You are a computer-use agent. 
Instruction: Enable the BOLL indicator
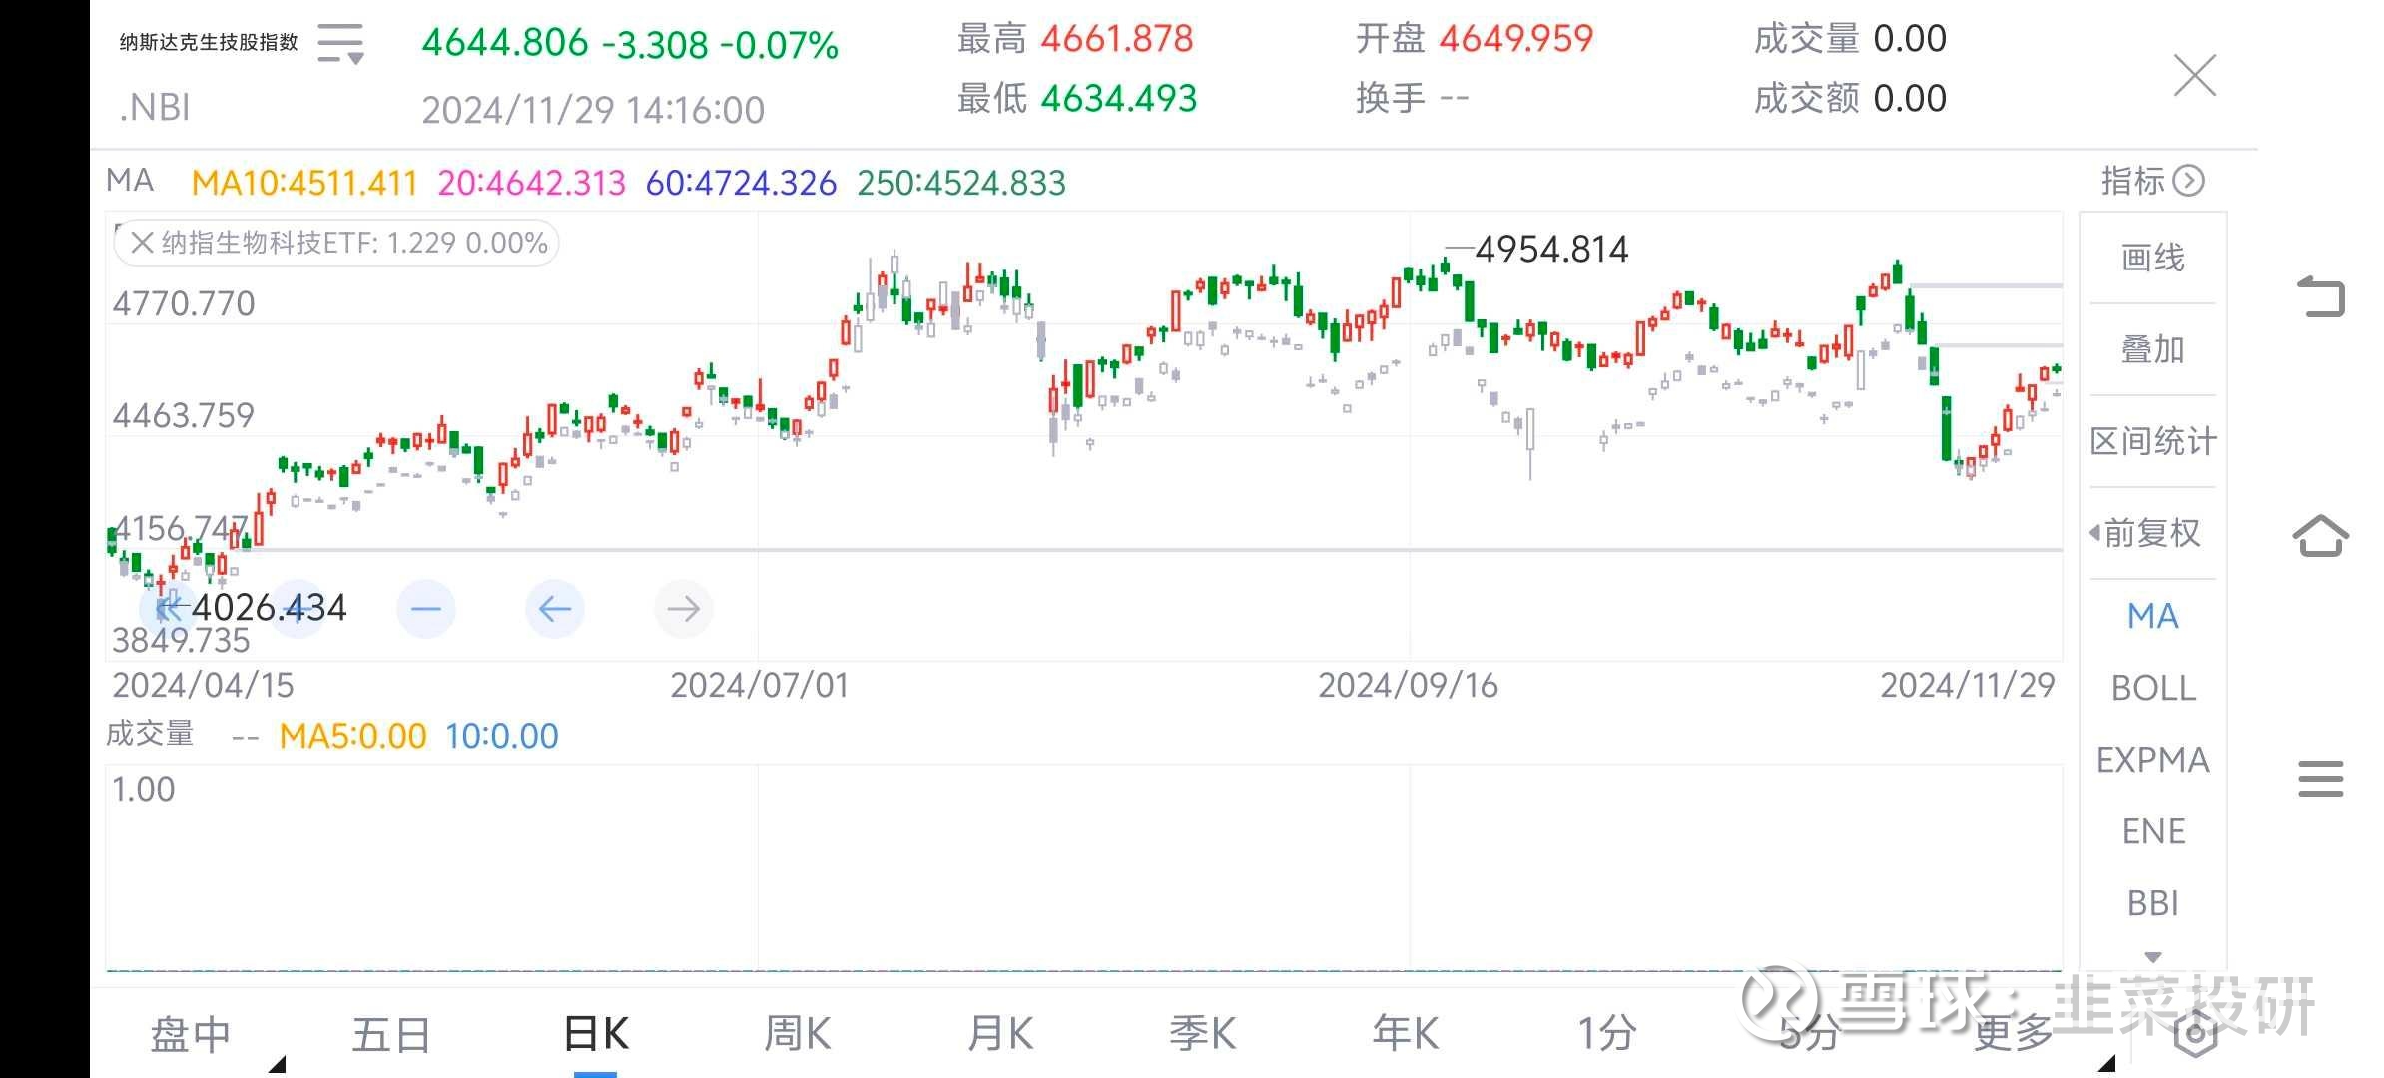point(2151,688)
